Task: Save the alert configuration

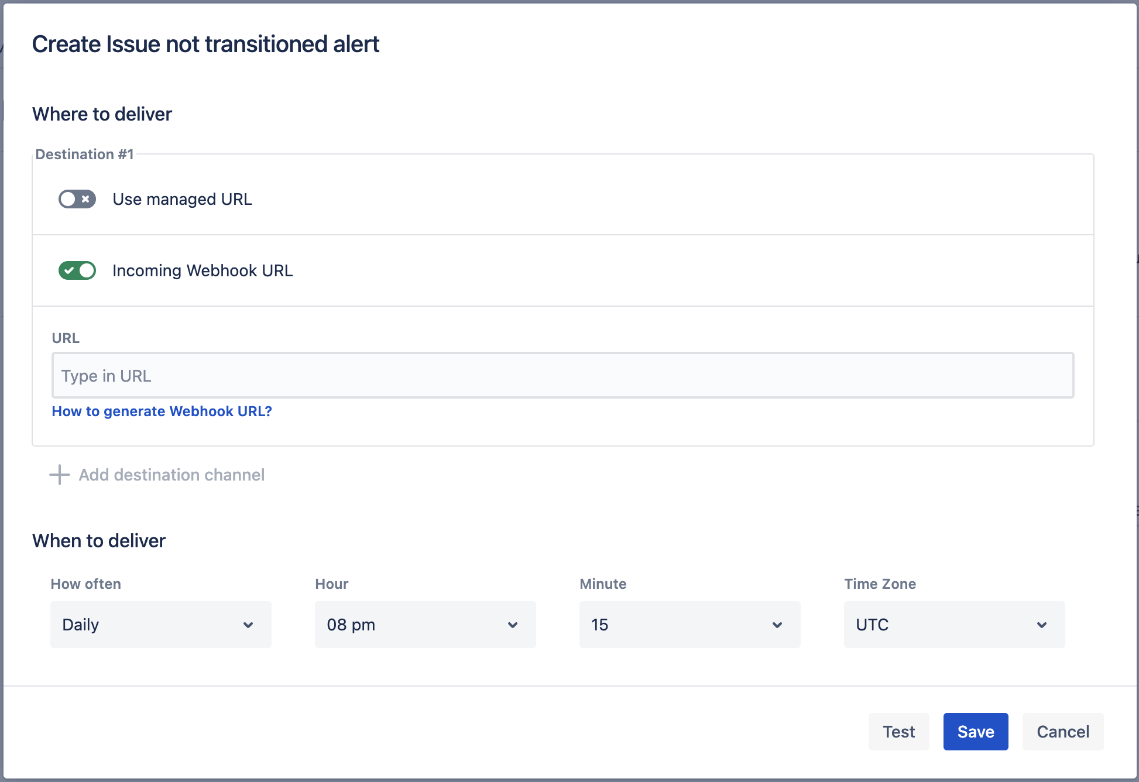Action: coord(976,732)
